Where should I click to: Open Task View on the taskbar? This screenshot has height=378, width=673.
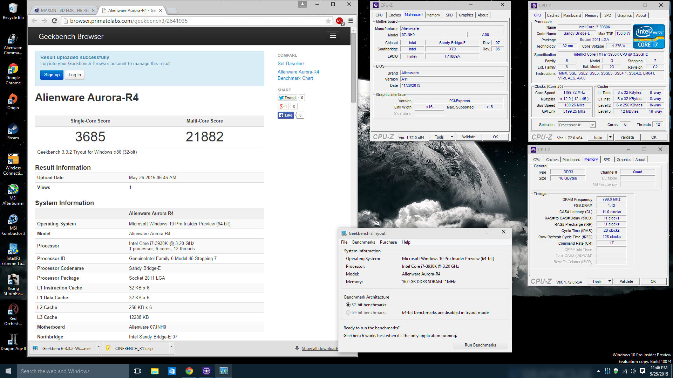[137, 371]
